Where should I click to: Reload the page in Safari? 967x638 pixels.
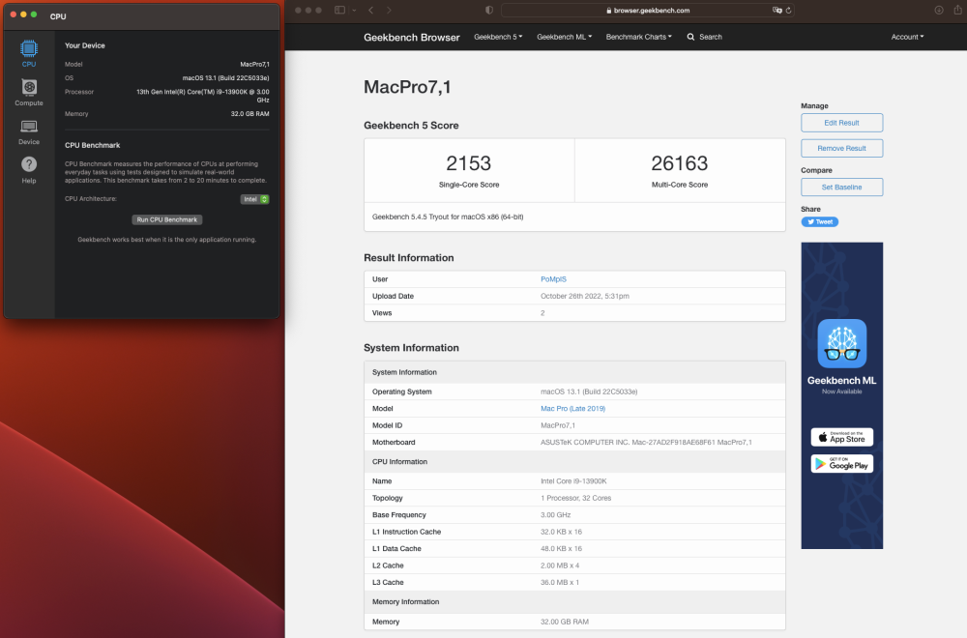click(789, 10)
